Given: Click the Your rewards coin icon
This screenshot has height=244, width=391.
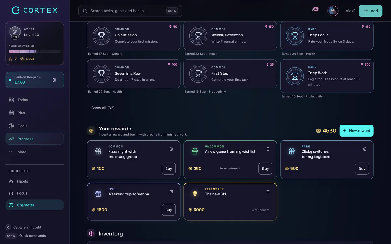Looking at the screenshot, I should click(91, 131).
